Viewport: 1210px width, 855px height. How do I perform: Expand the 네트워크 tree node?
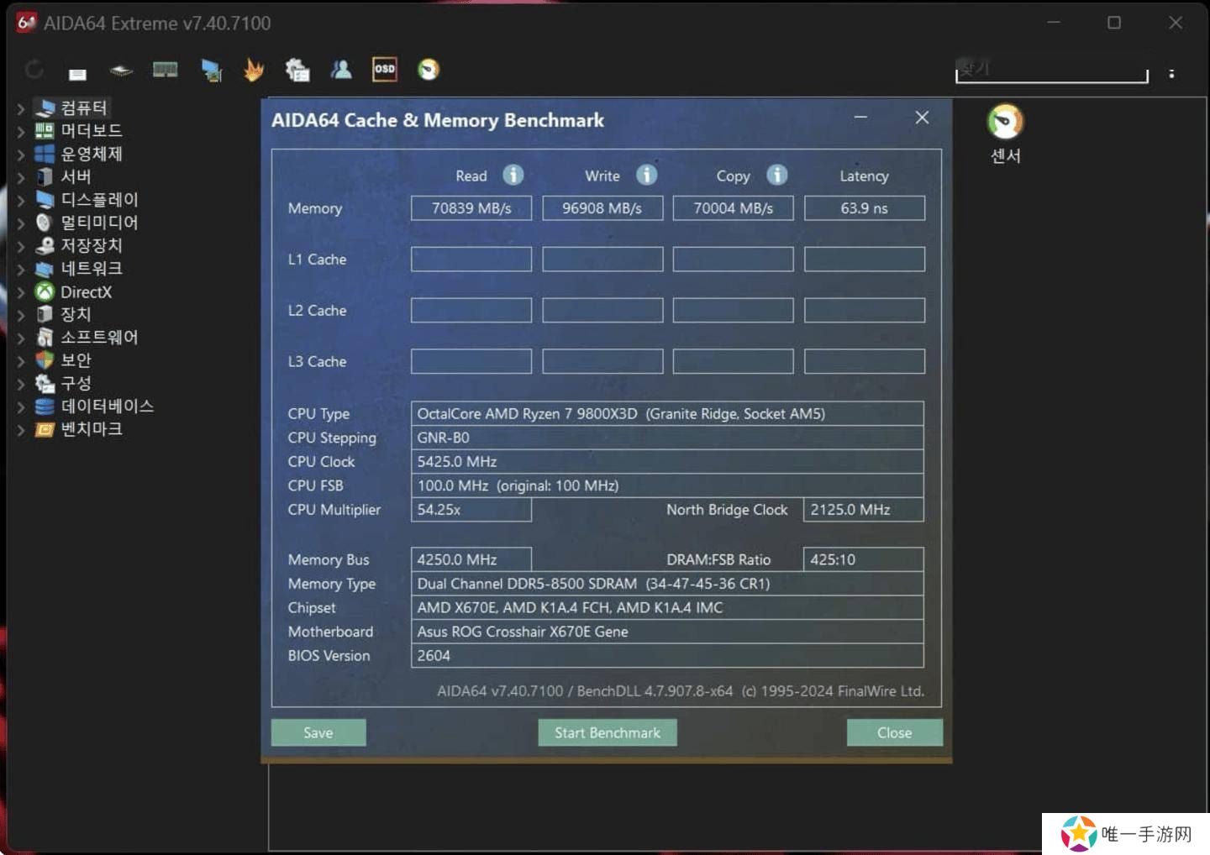(21, 270)
